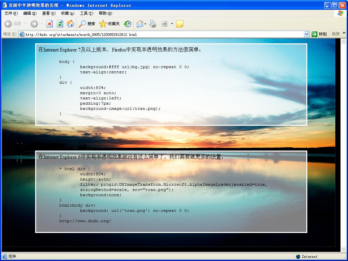Open the 帮助(H) menu

tap(105, 13)
